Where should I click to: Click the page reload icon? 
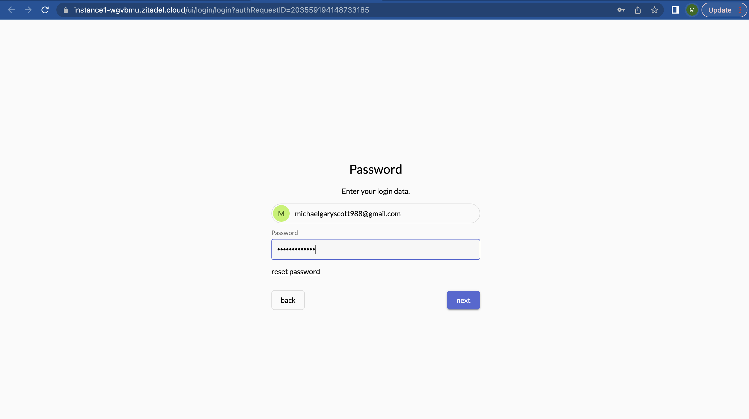click(45, 10)
